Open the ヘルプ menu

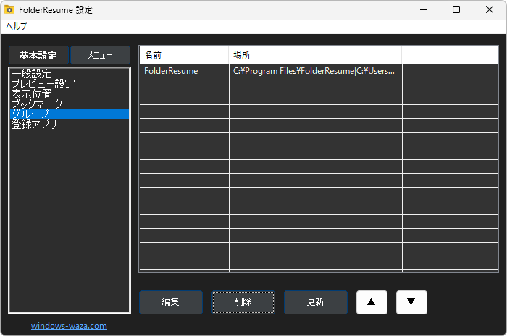coord(16,27)
